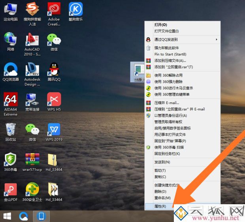Choose 删除(D) in context menu
Image resolution: width=245 pixels, height=222 pixels.
point(183,192)
